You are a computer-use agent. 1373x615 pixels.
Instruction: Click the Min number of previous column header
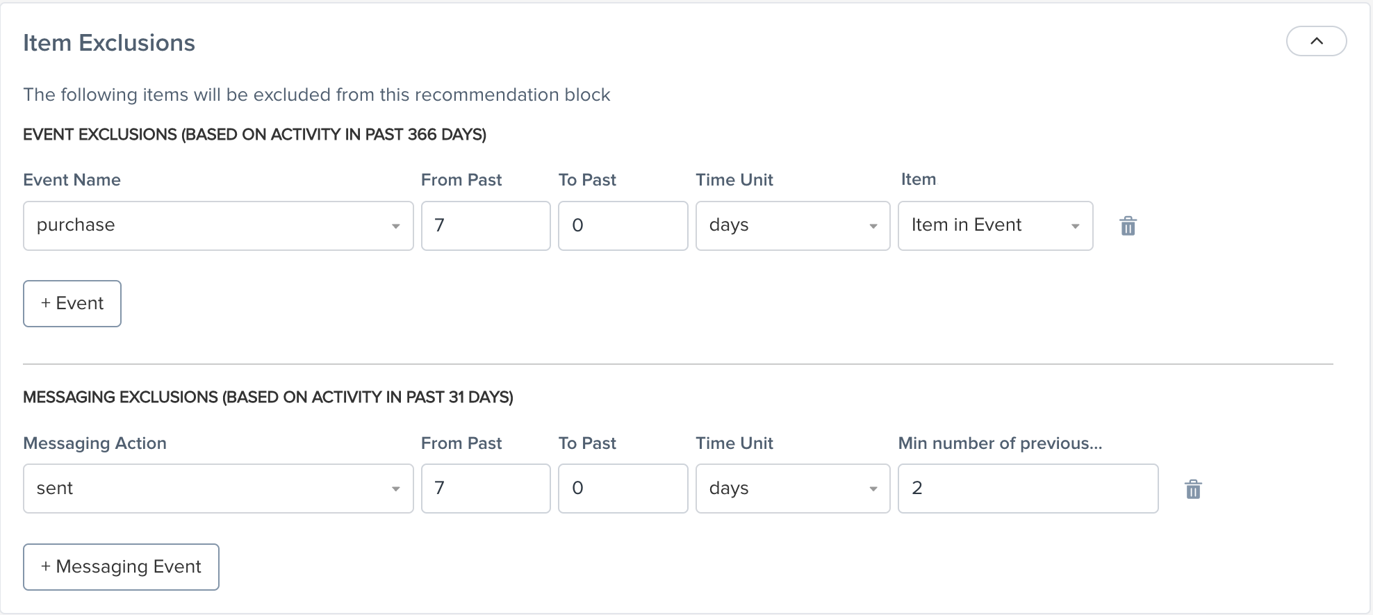click(x=1000, y=443)
